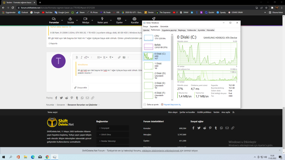Viewport: 285px width, 160px height.
Task: Click the Dosya ekle button
Action: (x=81, y=87)
